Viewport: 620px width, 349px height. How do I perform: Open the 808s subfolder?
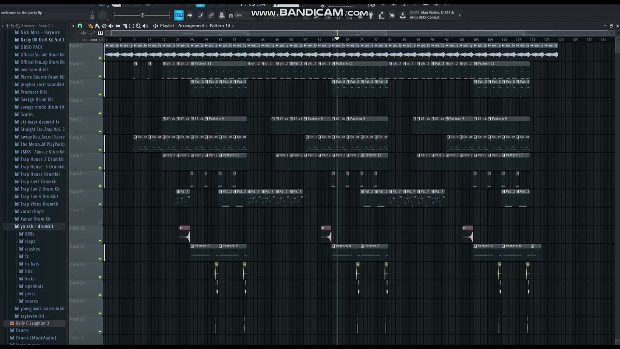(x=30, y=234)
